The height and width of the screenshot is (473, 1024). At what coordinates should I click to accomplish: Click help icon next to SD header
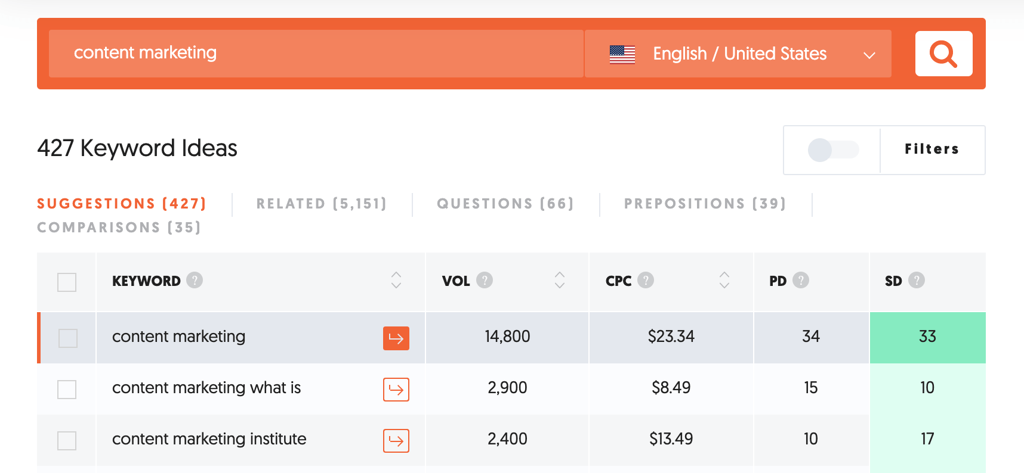pyautogui.click(x=917, y=280)
